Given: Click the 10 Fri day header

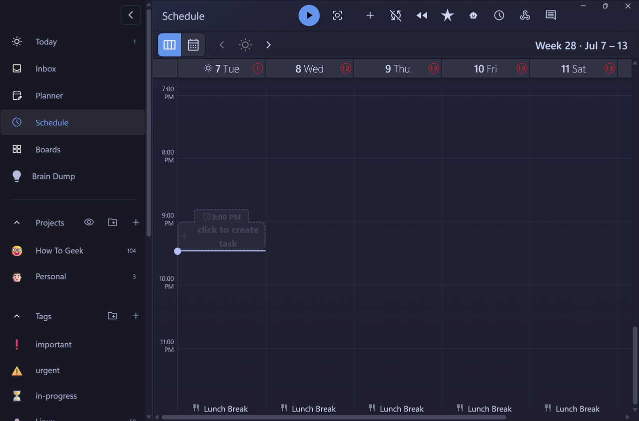Looking at the screenshot, I should [485, 69].
